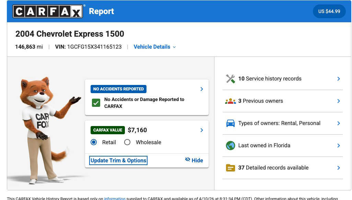This screenshot has height=200, width=352.
Task: Click 'Types of owners: Rental, Personal' text
Action: (x=279, y=123)
